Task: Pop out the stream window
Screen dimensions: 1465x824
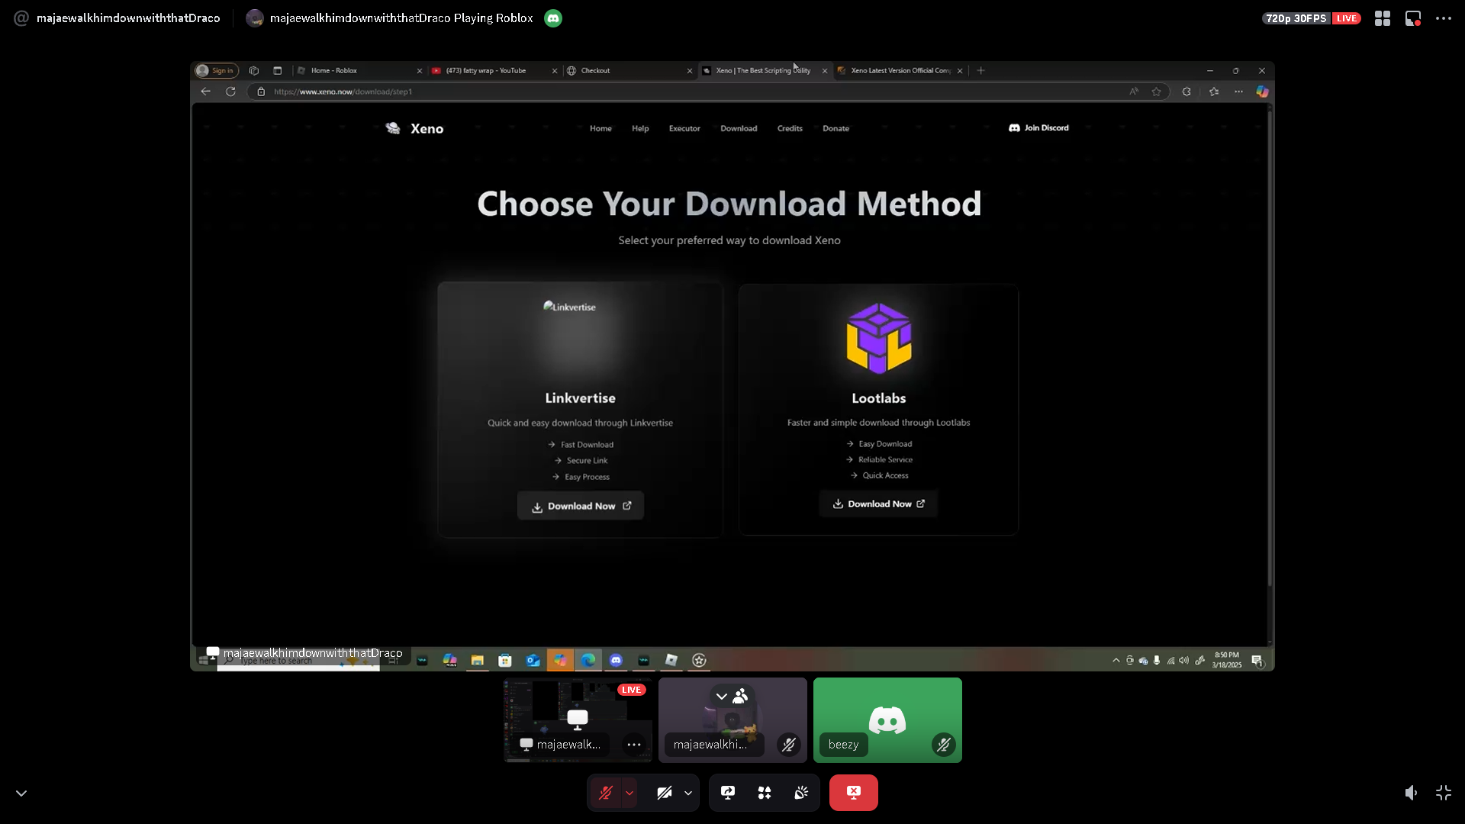Action: pos(1413,18)
